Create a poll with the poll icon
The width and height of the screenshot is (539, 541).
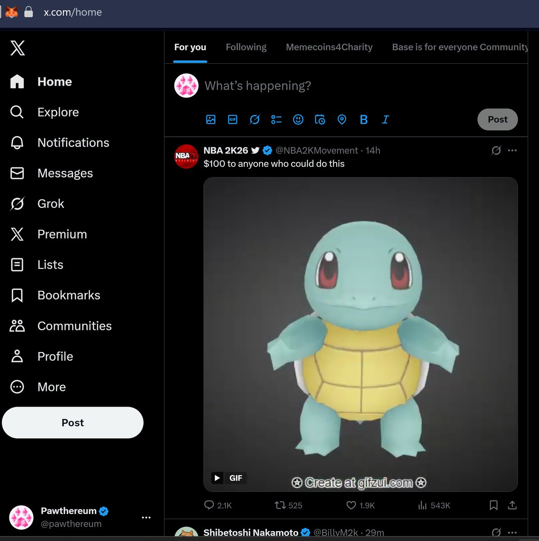[276, 119]
